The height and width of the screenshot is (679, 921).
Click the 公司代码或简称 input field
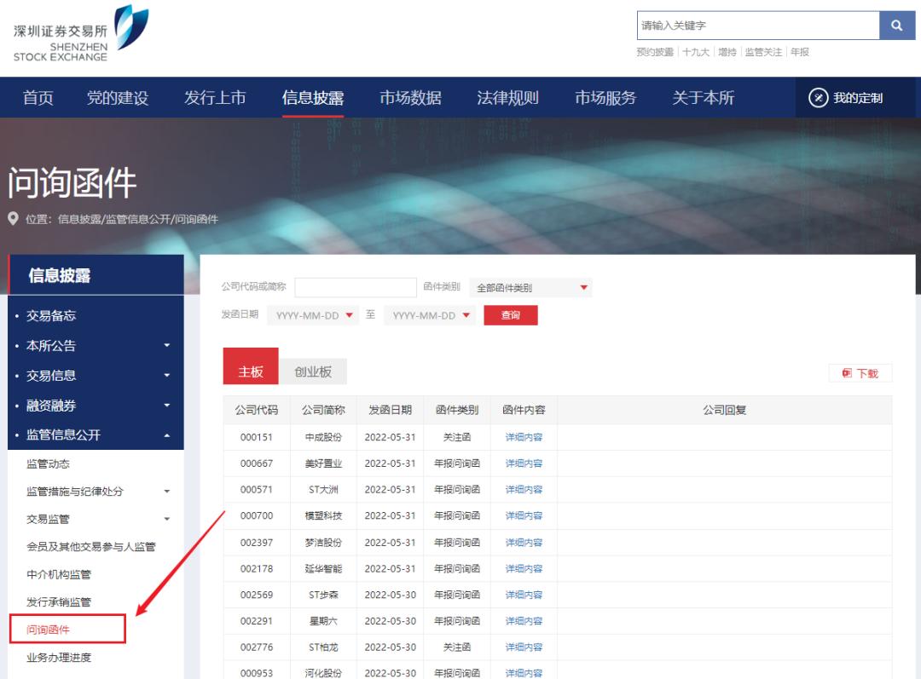[356, 287]
